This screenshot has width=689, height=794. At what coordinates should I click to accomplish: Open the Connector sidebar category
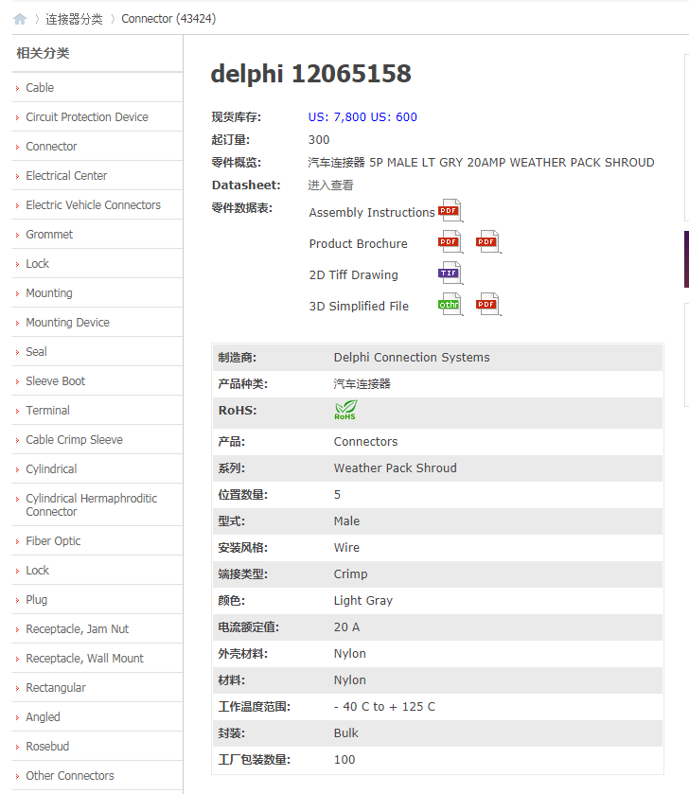tap(51, 147)
